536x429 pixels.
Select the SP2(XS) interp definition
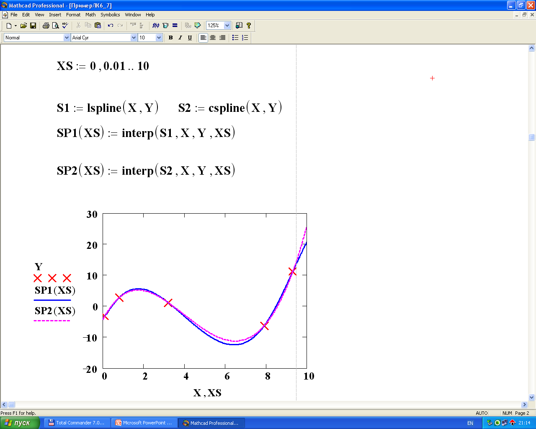point(146,171)
